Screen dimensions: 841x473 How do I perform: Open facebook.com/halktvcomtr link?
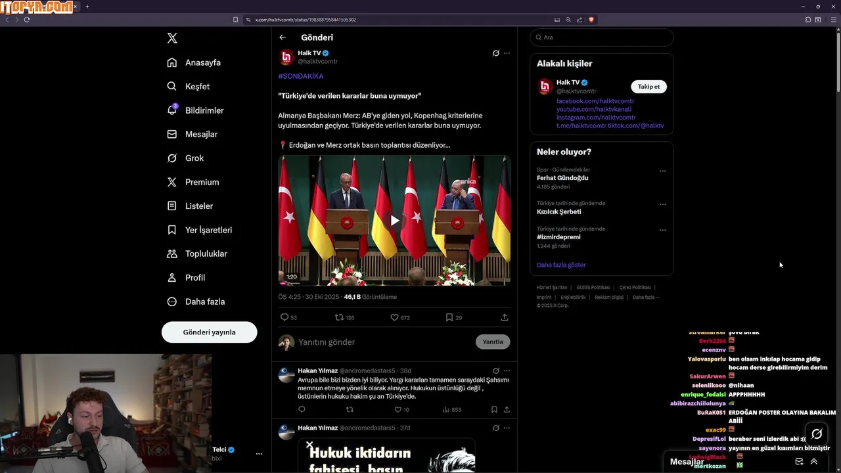[595, 101]
